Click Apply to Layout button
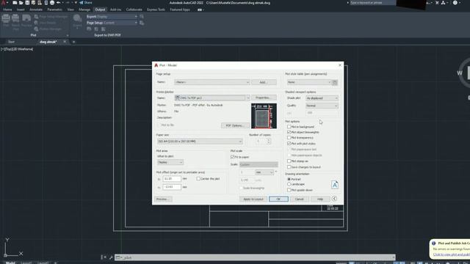The width and height of the screenshot is (470, 264). point(253,199)
